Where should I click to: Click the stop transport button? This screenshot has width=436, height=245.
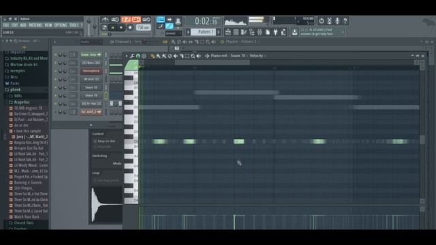point(121,27)
